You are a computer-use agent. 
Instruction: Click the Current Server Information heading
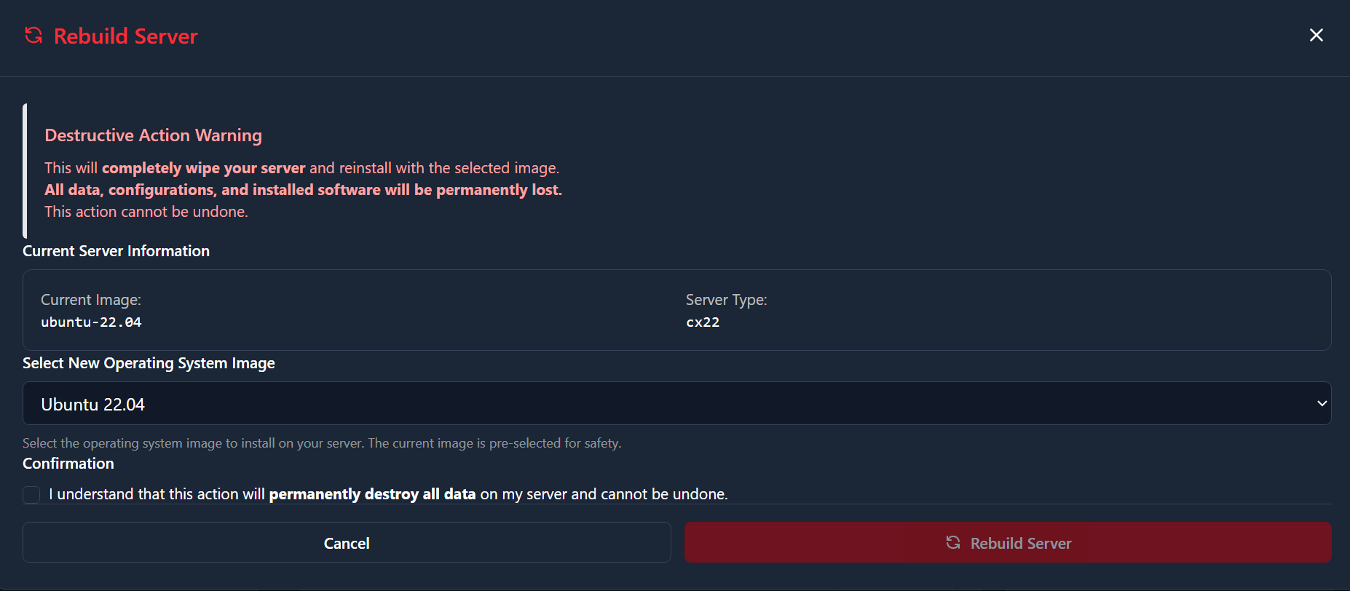click(116, 251)
